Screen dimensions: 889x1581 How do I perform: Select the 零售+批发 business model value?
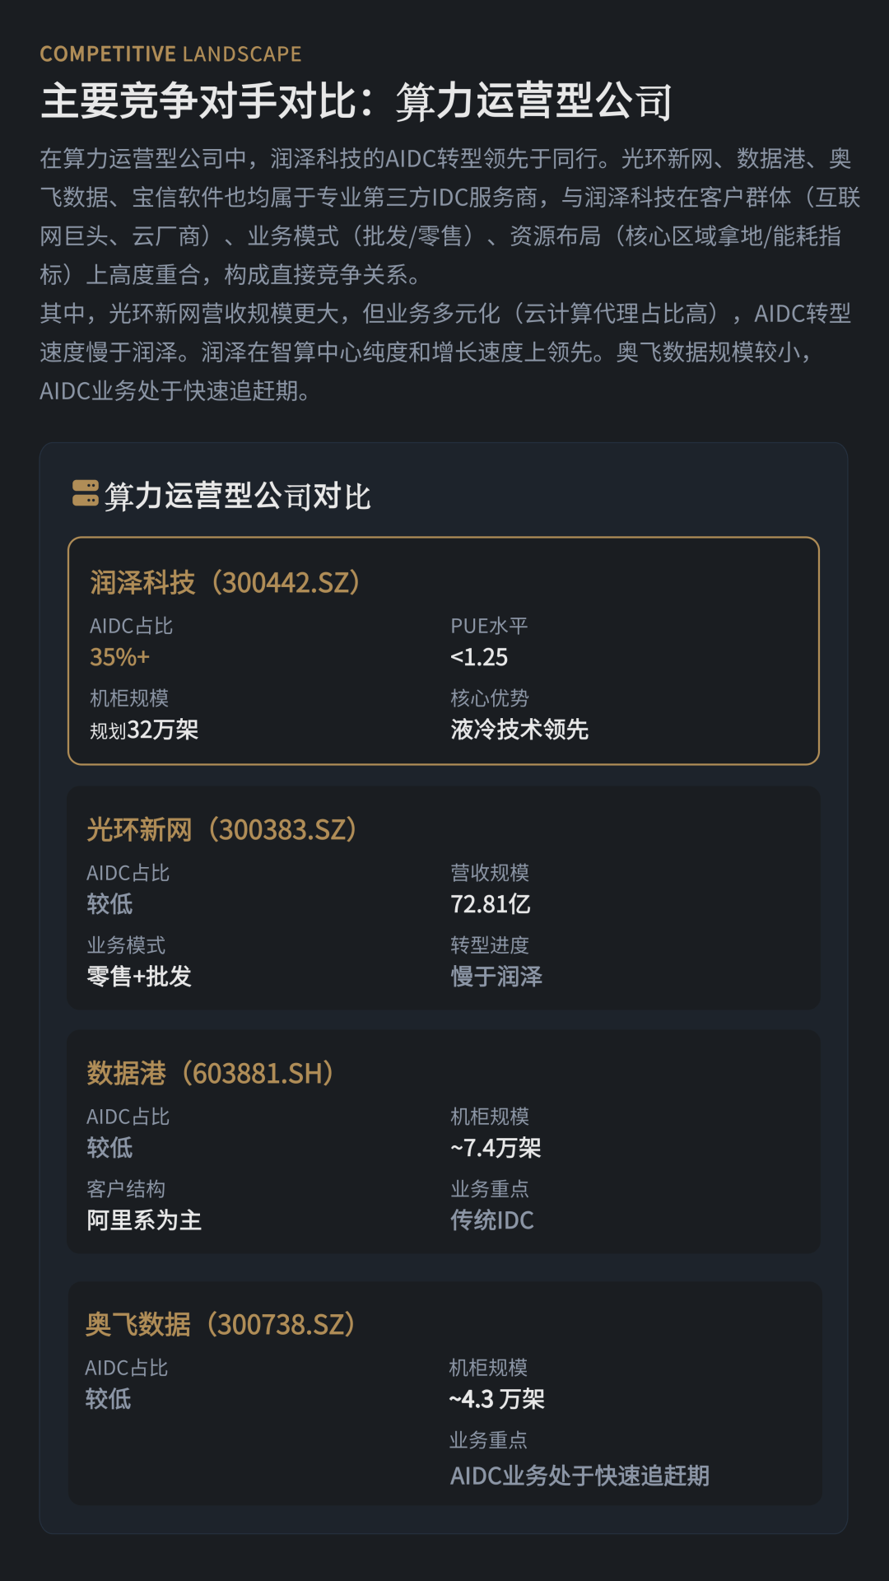(x=139, y=977)
